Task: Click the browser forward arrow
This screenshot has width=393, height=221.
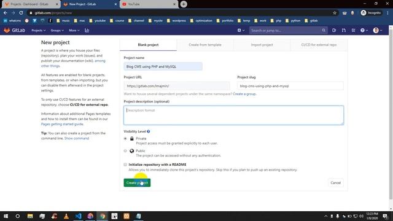Action: (x=14, y=13)
